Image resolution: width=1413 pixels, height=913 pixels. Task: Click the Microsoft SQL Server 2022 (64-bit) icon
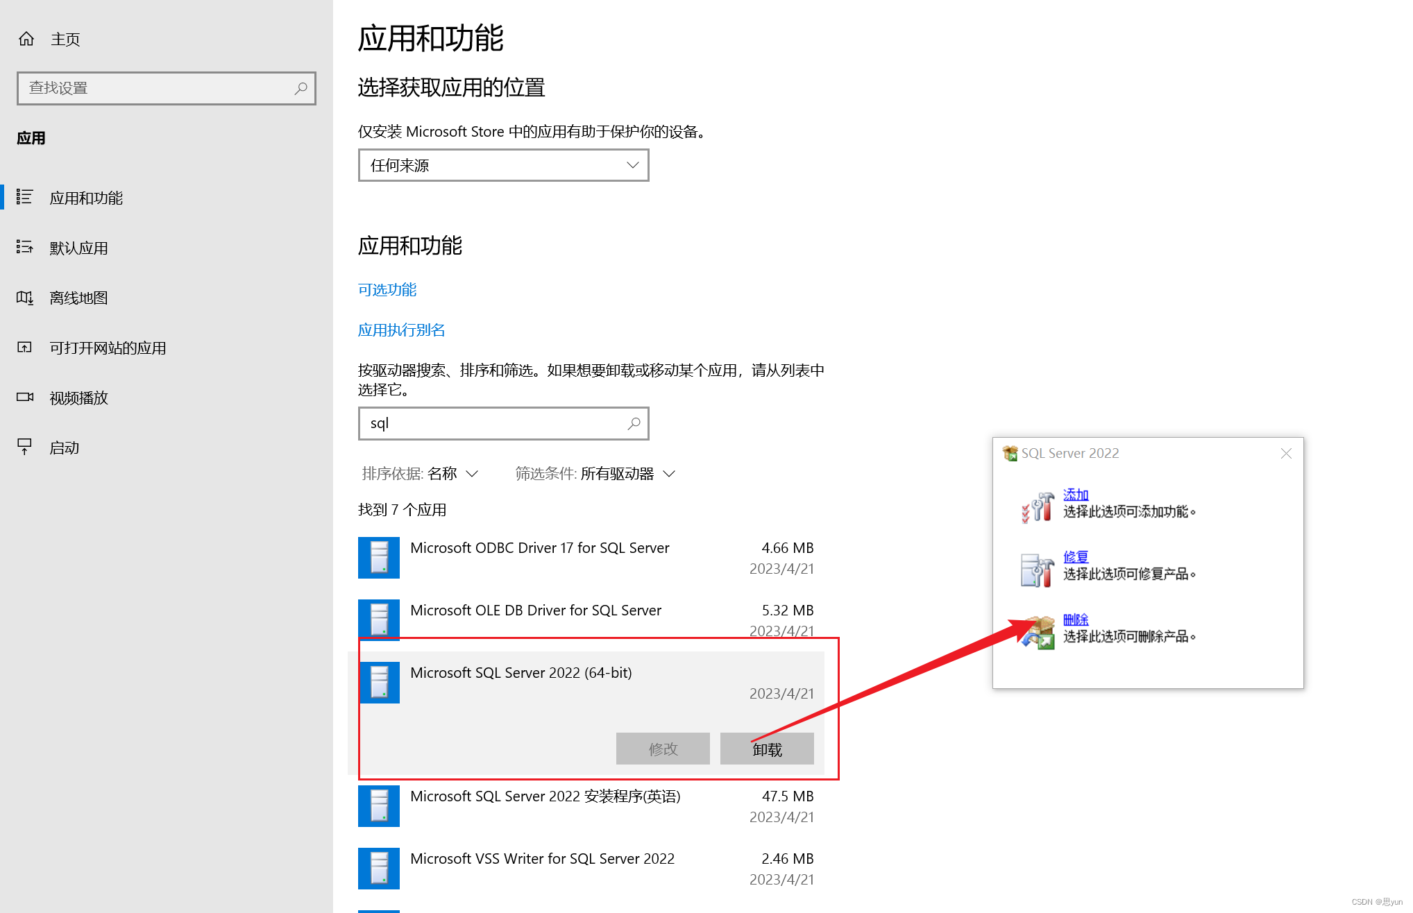[379, 683]
